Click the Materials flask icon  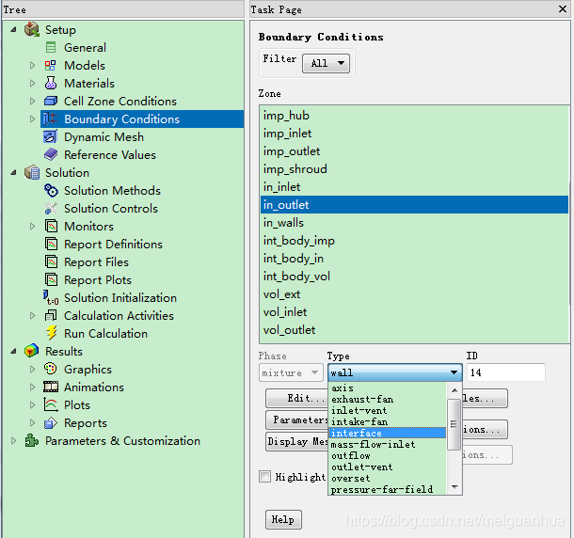tap(51, 83)
